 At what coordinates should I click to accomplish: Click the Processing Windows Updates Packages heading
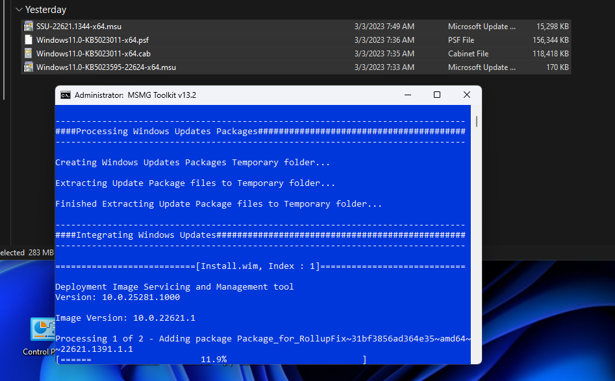tap(260, 132)
